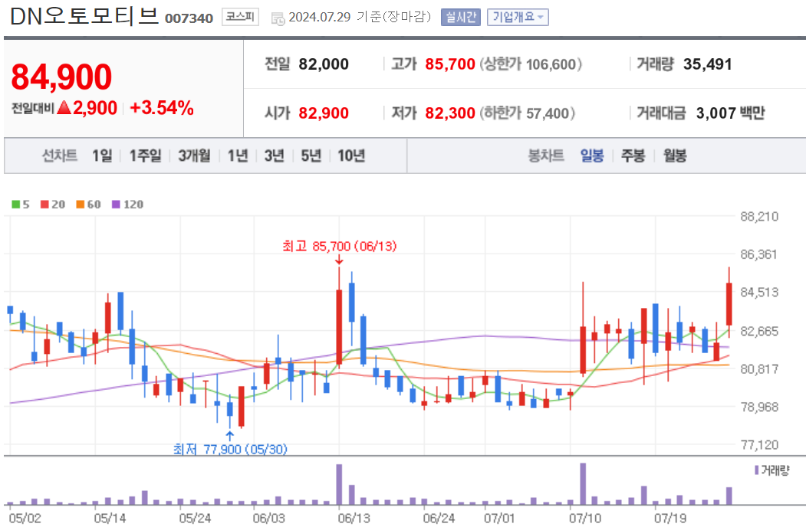806x527 pixels.
Task: Click the tall 06/13 volume bar
Action: click(339, 484)
